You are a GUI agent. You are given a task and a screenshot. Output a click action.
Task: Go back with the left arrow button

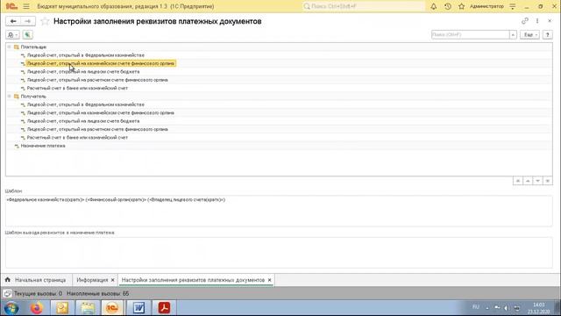pyautogui.click(x=13, y=21)
